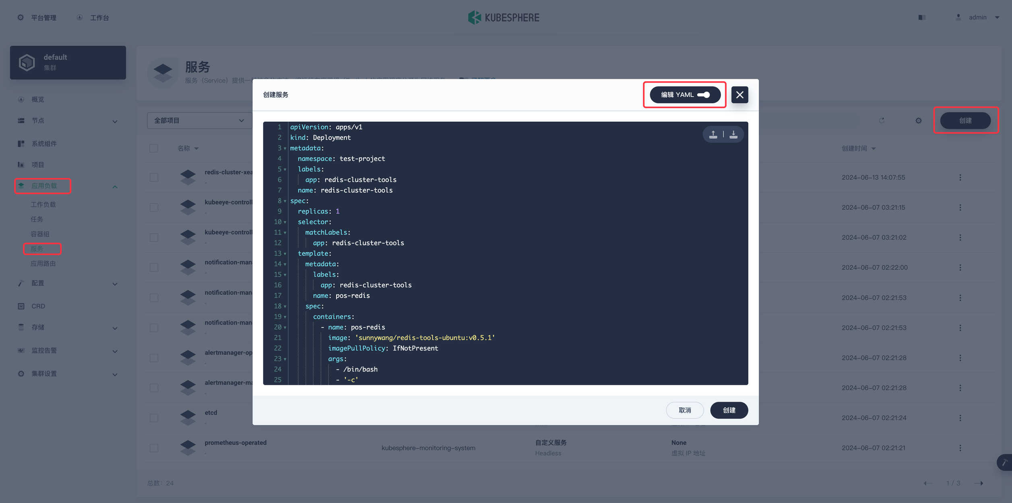Image resolution: width=1012 pixels, height=503 pixels.
Task: Open the floating tools hammer icon
Action: 1005,462
